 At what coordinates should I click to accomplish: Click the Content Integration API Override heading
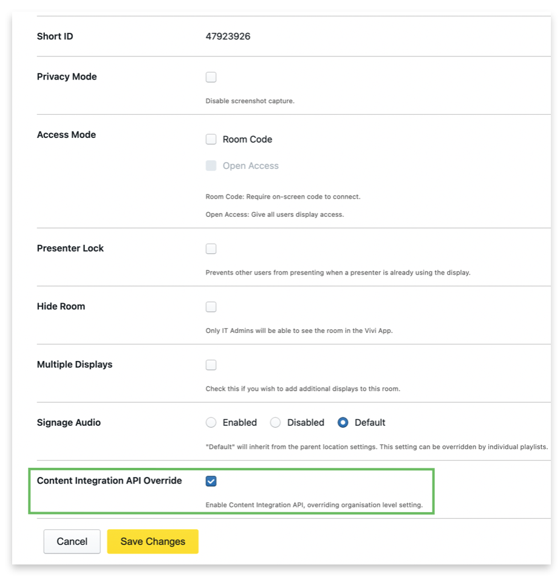pyautogui.click(x=109, y=481)
